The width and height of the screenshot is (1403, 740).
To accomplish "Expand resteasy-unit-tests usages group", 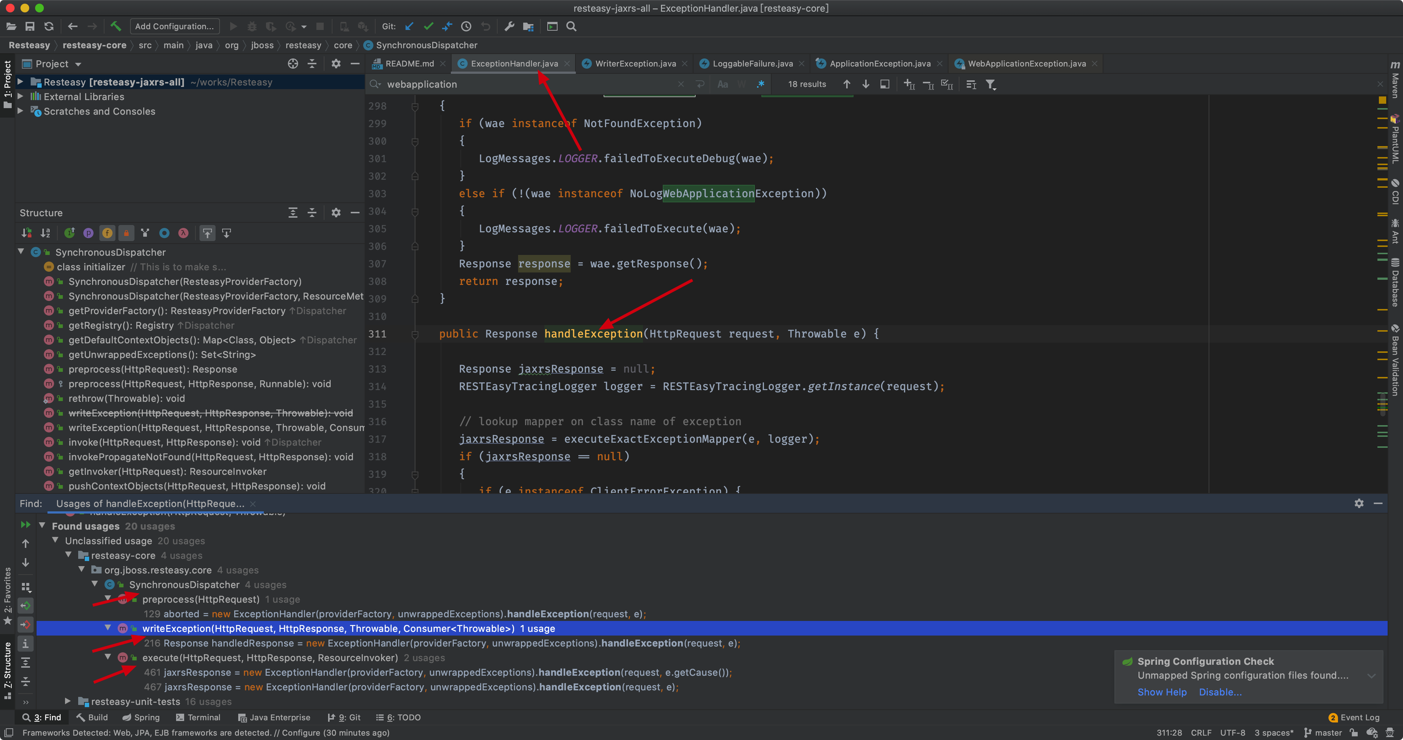I will (x=68, y=701).
